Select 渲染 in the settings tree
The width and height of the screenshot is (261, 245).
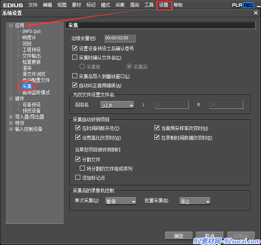click(x=27, y=68)
